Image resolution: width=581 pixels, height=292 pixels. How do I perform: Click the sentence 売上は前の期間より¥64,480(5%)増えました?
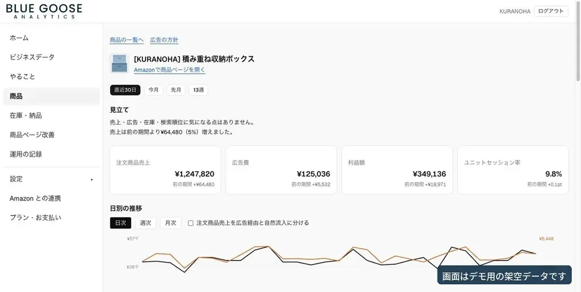171,132
